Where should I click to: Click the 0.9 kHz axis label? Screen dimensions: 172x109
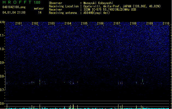[2, 63]
